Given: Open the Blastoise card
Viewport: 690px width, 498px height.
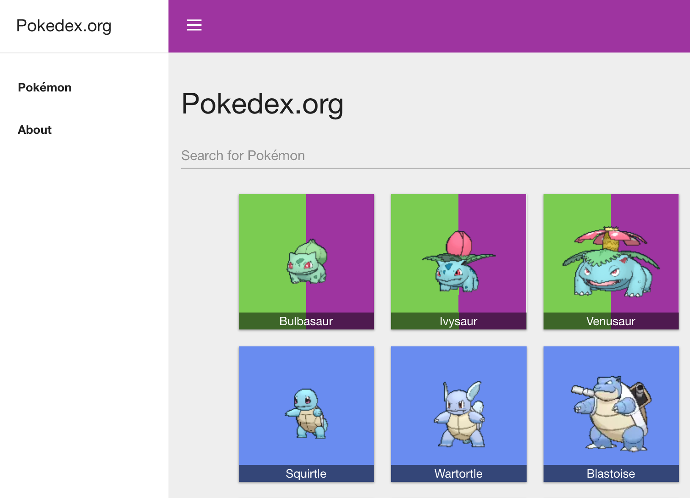Looking at the screenshot, I should tap(611, 414).
